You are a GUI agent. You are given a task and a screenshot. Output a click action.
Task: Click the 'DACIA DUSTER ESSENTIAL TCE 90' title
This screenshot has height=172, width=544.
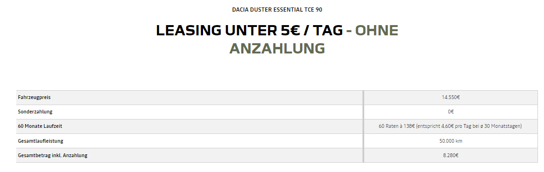(x=277, y=10)
